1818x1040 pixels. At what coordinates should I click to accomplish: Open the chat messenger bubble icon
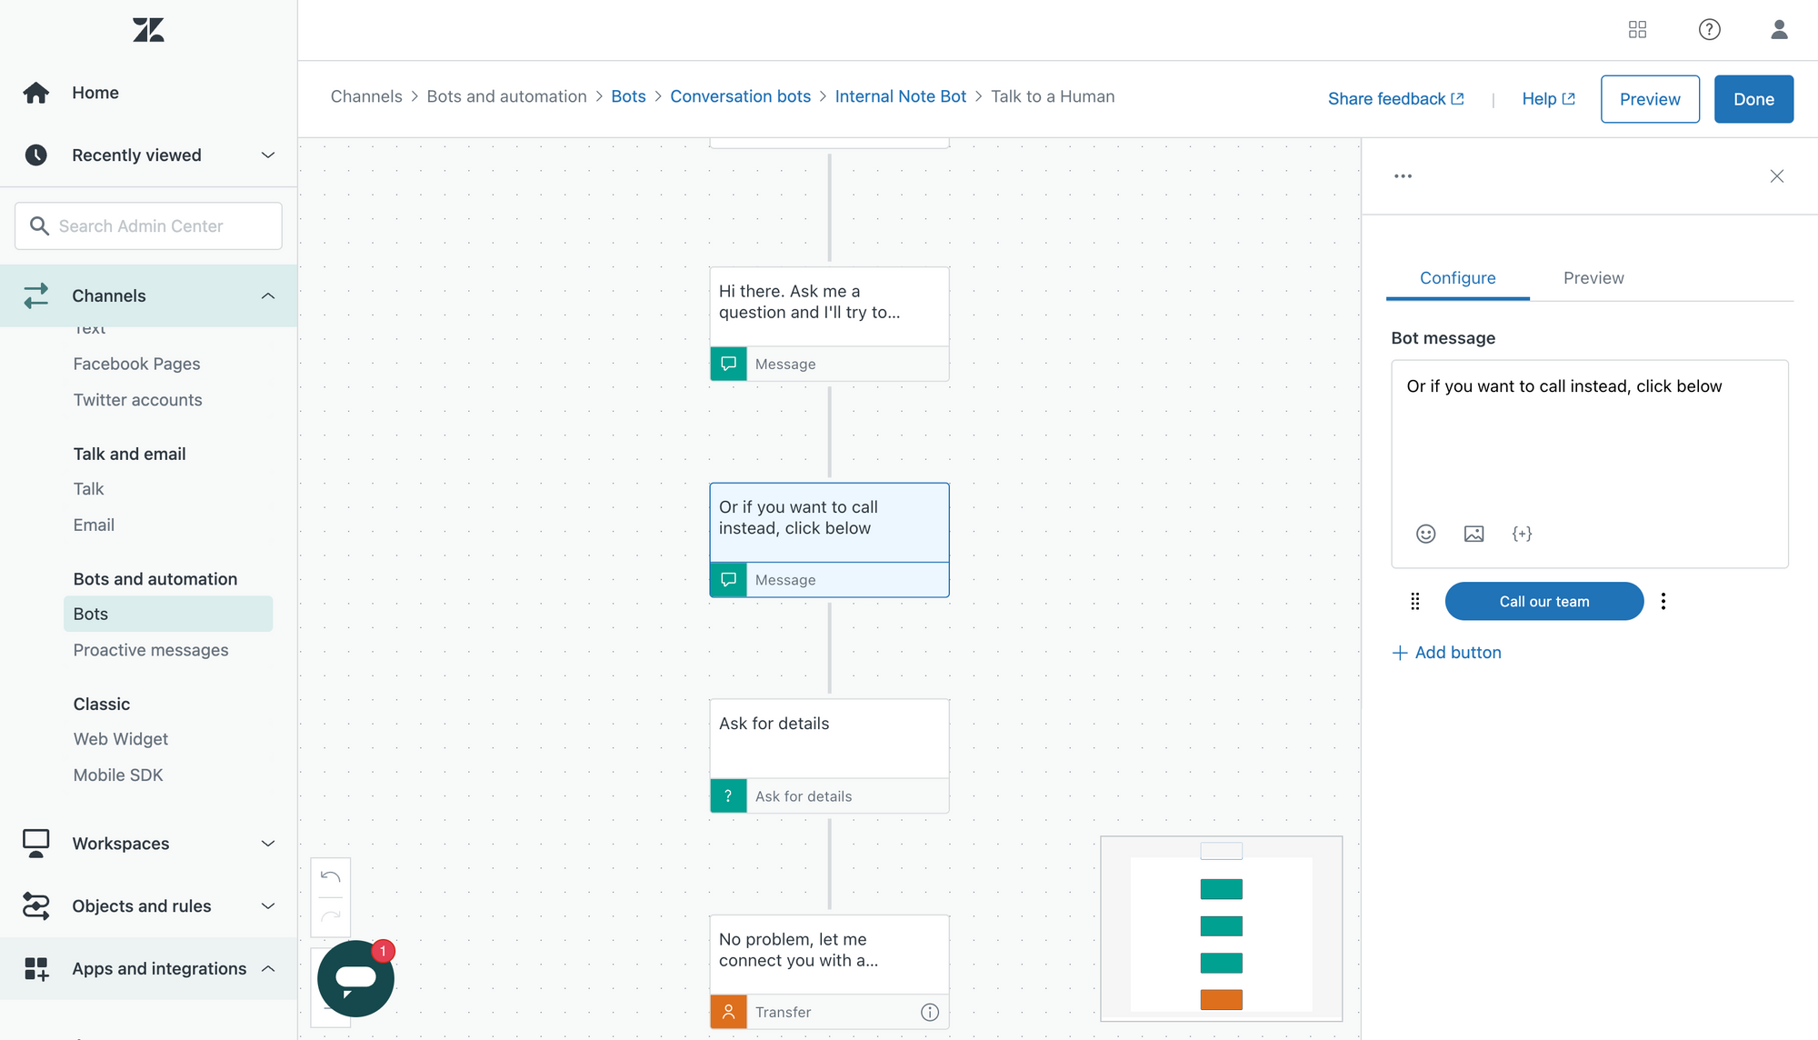pyautogui.click(x=355, y=978)
